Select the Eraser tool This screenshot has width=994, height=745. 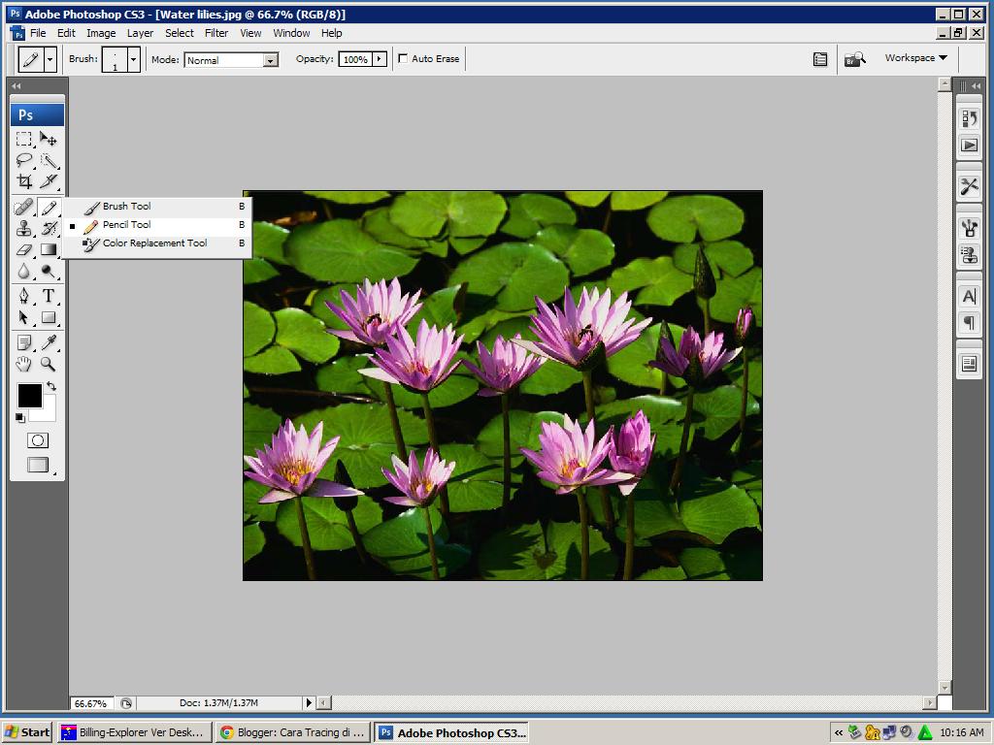point(24,249)
